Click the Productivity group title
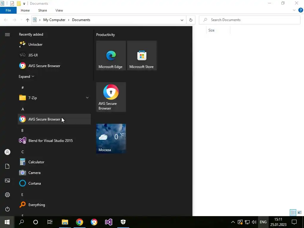Screen dimensions: 304x228 click(x=105, y=35)
